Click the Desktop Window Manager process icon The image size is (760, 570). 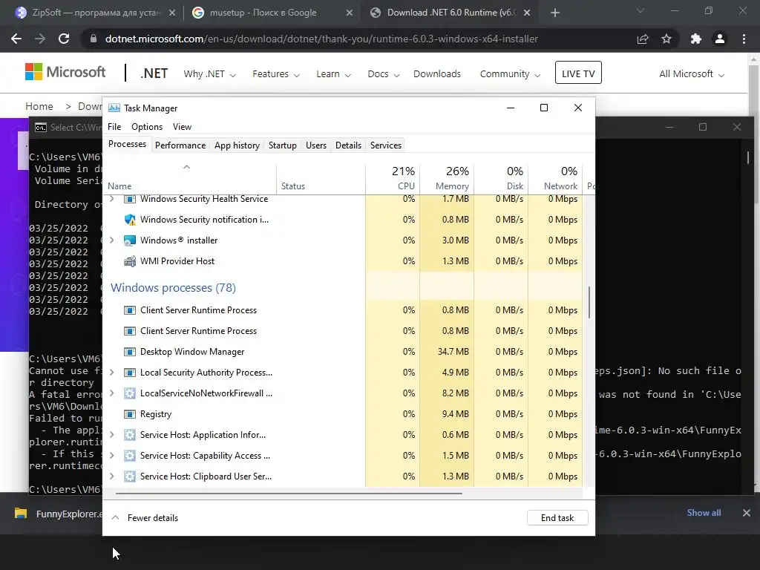[129, 352]
